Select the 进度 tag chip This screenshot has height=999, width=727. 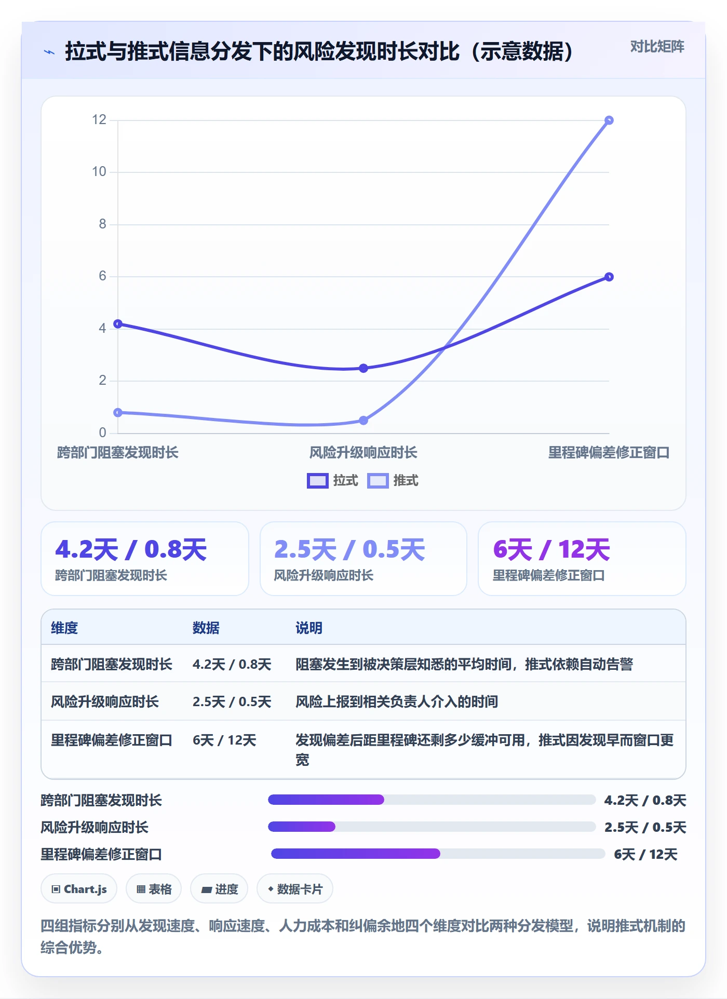point(219,889)
